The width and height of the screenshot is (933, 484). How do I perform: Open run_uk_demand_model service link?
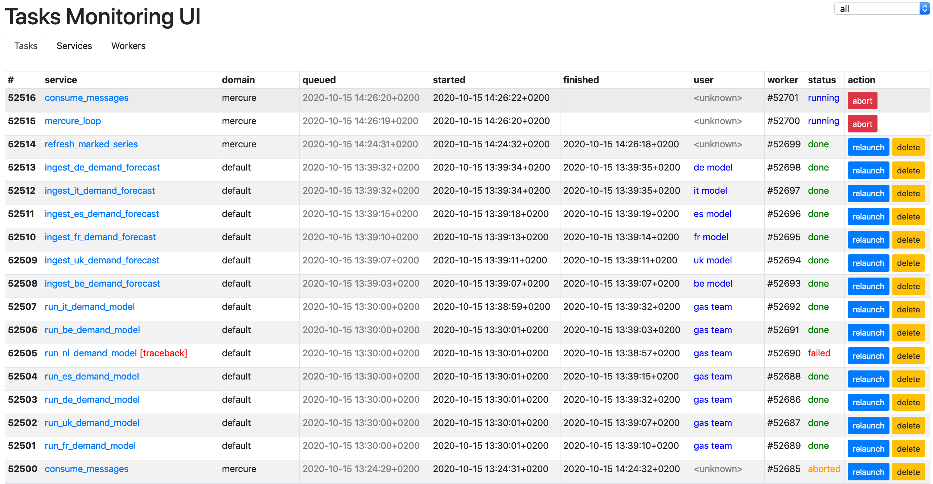pos(92,423)
